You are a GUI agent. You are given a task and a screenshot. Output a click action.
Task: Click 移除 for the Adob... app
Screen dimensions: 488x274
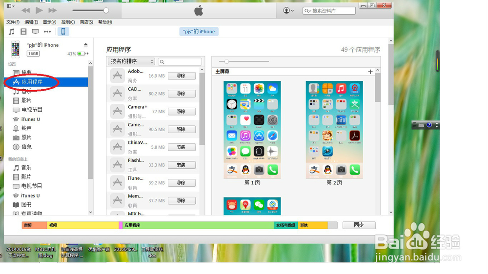[182, 76]
